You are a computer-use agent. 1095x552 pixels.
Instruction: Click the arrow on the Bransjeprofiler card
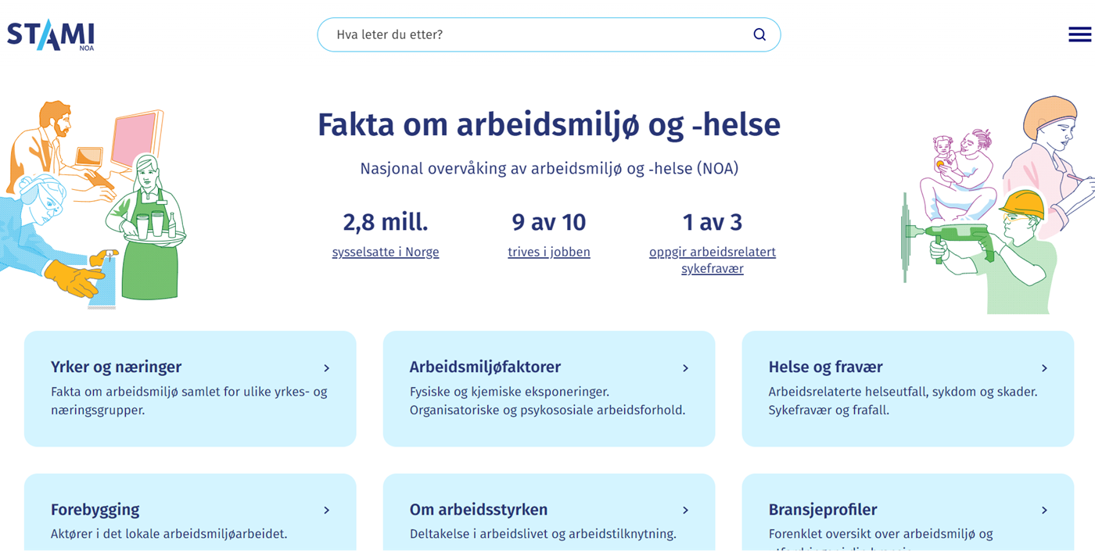tap(1044, 511)
